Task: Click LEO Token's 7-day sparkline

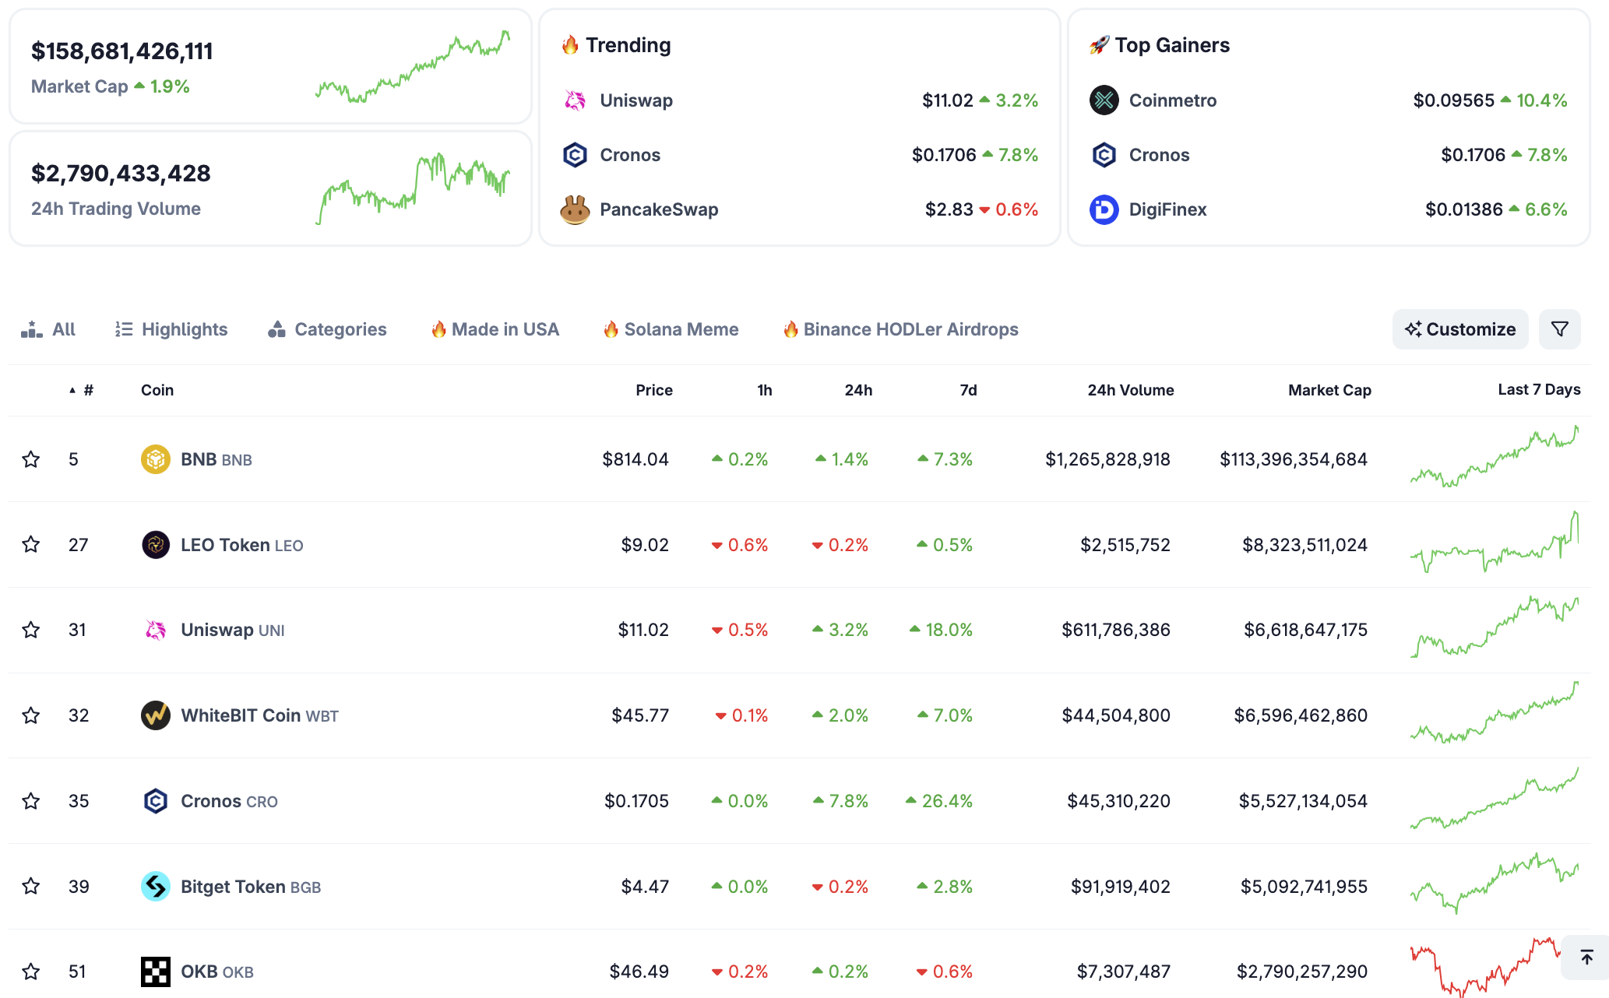Action: [x=1495, y=542]
